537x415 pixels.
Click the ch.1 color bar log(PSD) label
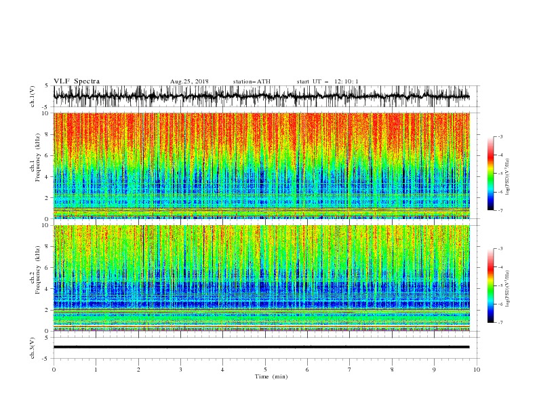pyautogui.click(x=508, y=177)
